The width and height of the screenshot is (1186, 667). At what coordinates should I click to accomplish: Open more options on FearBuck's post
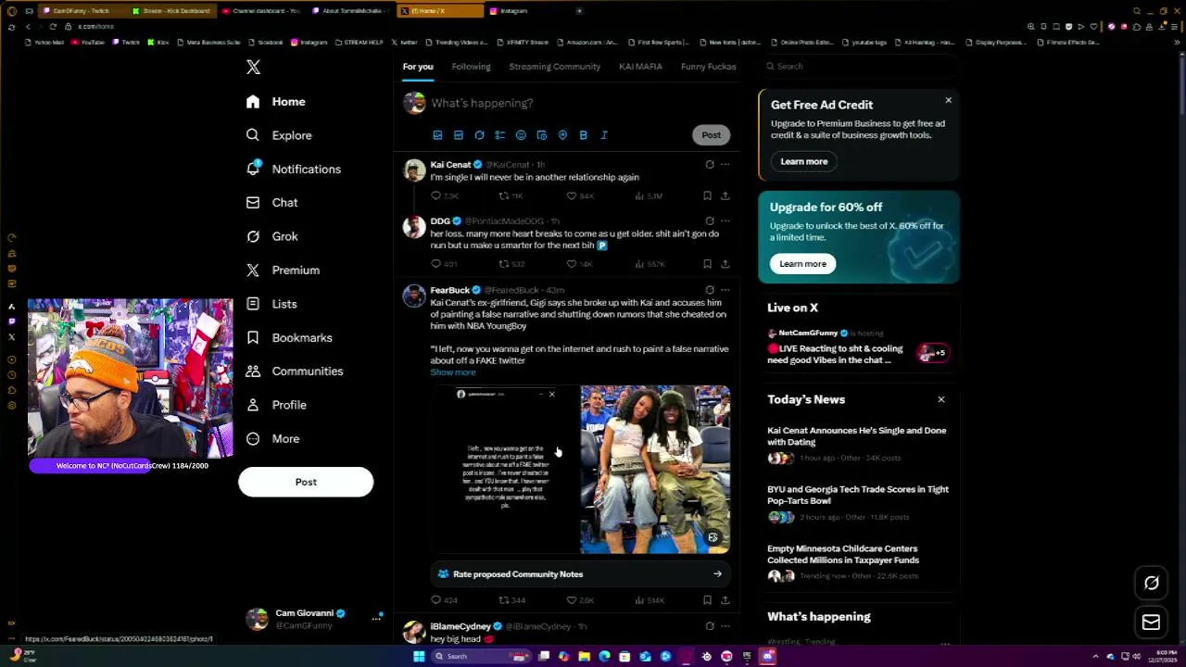(x=725, y=290)
